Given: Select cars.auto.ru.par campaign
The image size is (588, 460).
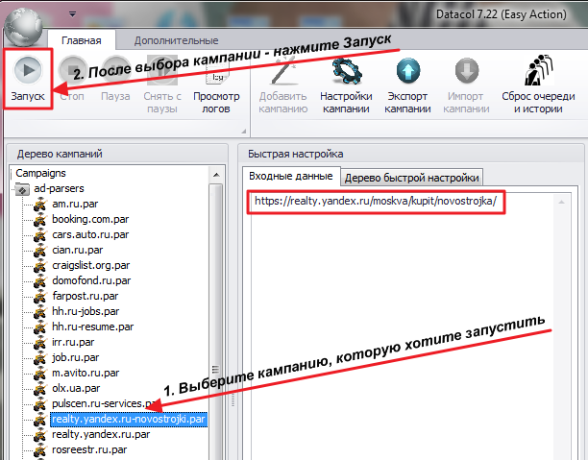Looking at the screenshot, I should click(90, 234).
